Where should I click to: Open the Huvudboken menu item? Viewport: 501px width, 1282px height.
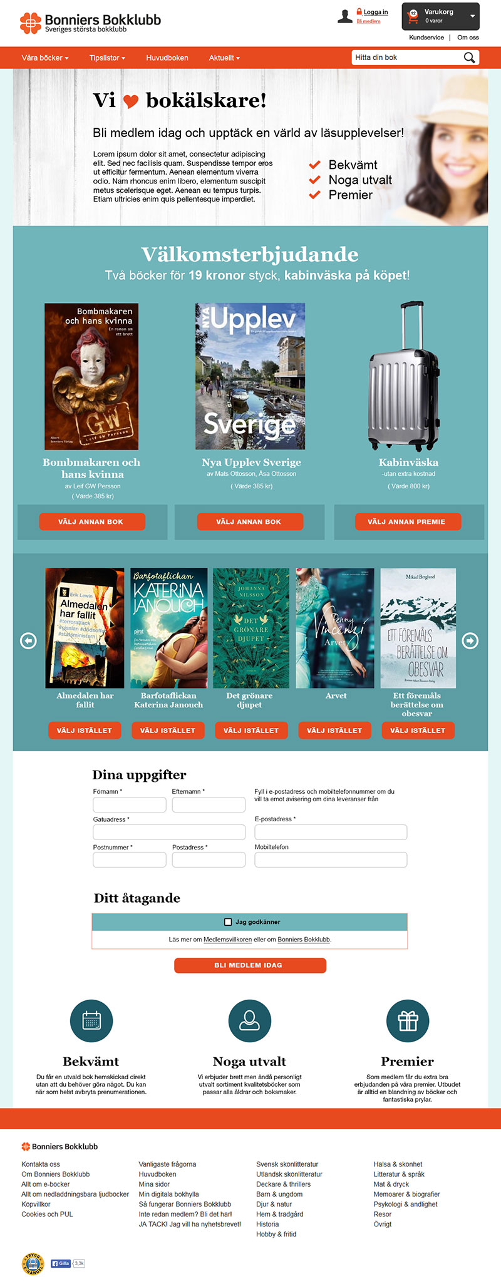167,58
